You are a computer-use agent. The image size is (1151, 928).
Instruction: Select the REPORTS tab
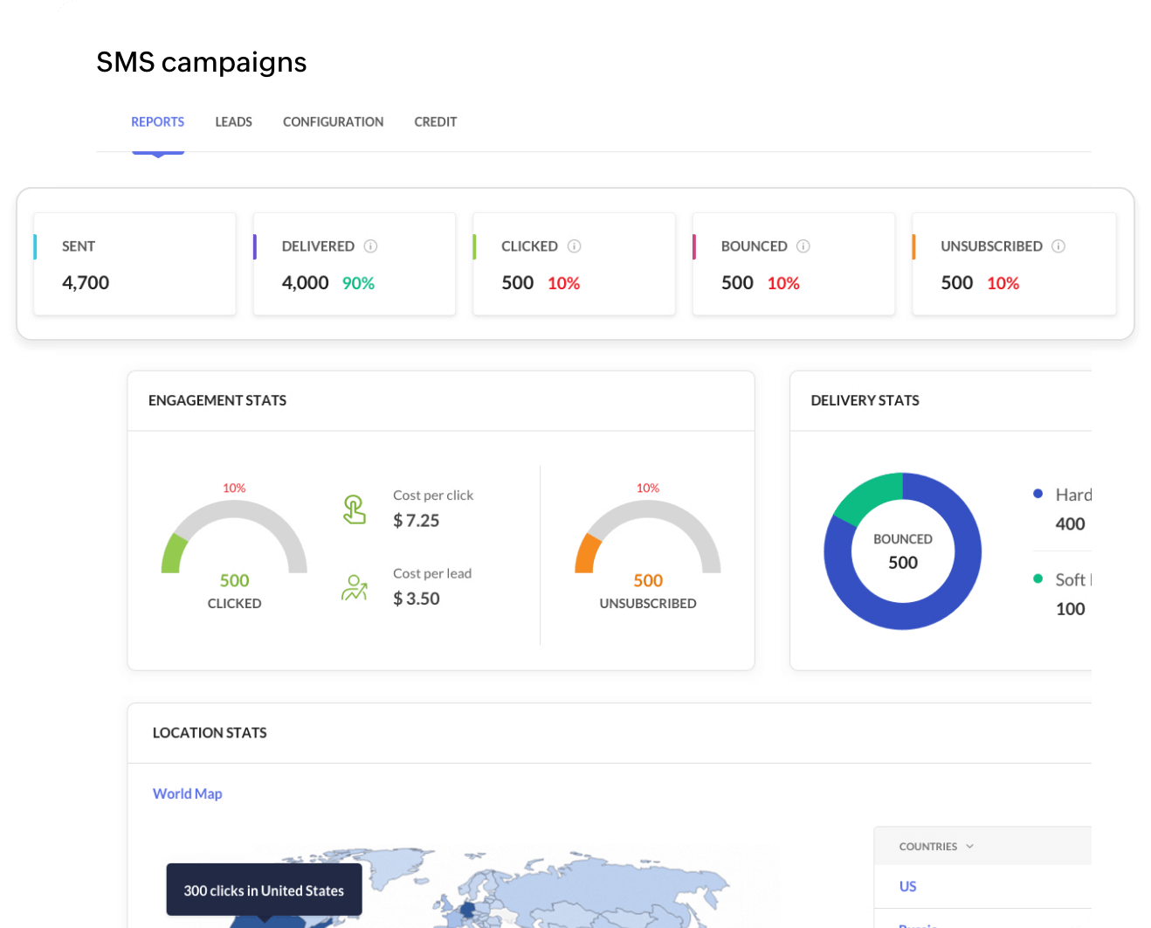157,121
